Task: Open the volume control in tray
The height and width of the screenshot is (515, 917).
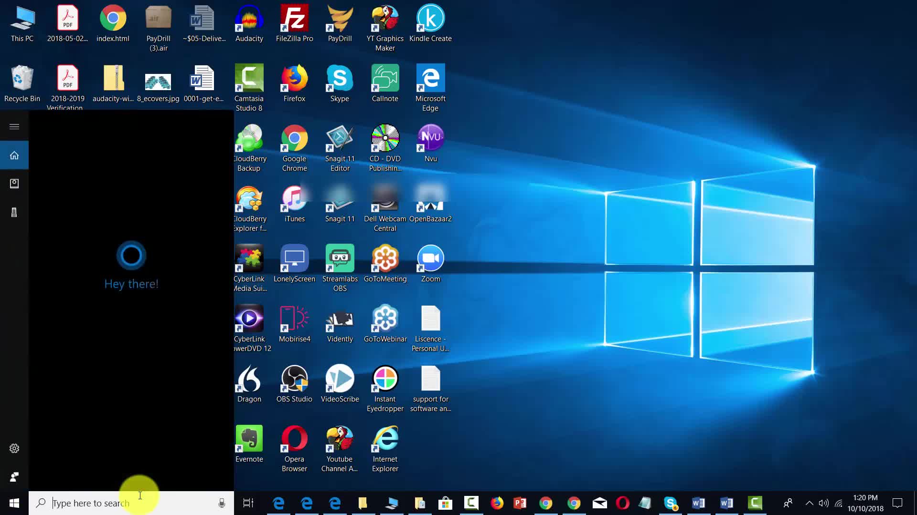Action: click(x=823, y=503)
